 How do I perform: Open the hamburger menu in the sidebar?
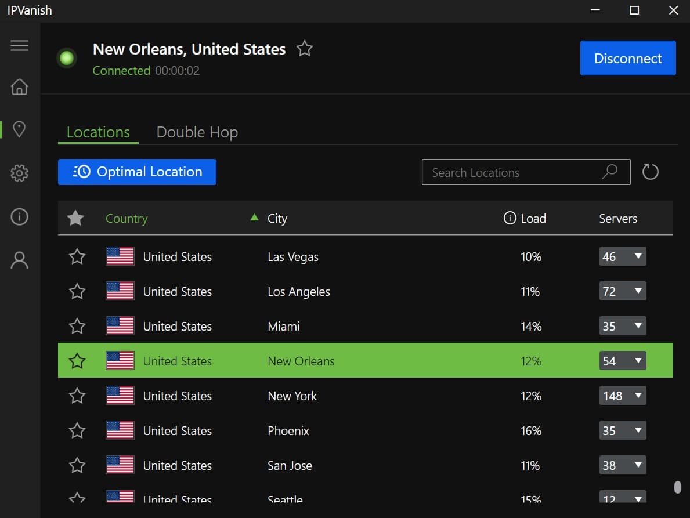19,45
